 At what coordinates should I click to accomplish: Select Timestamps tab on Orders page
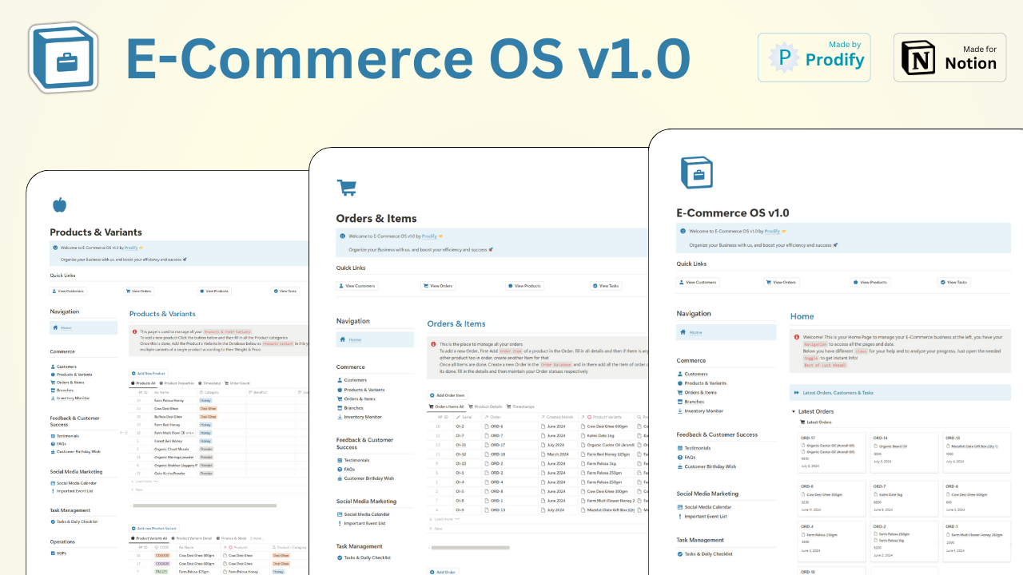[520, 406]
